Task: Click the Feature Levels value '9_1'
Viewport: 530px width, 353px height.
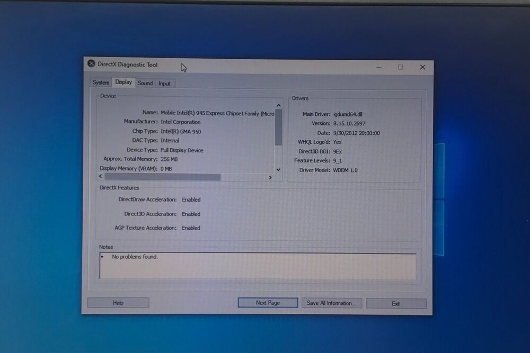Action: [337, 161]
